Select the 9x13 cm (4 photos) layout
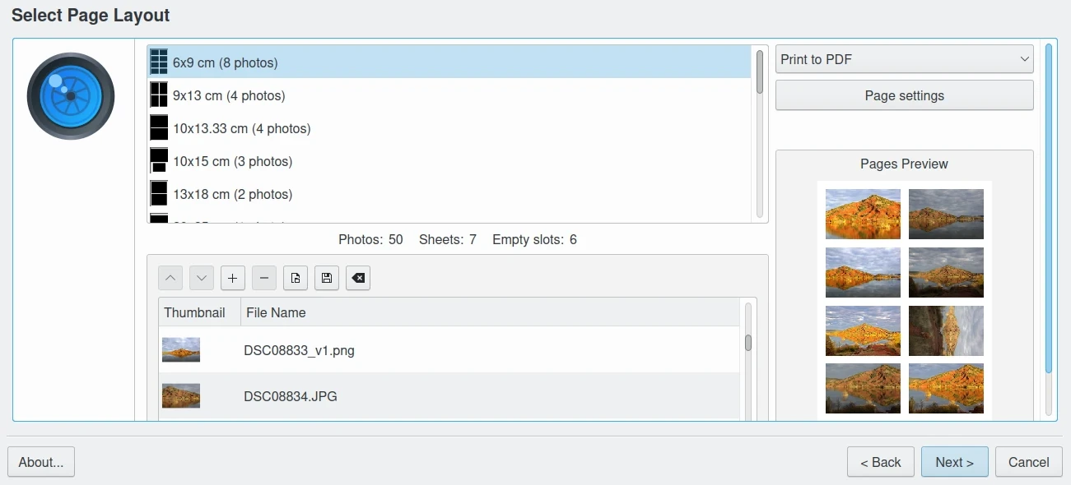The width and height of the screenshot is (1071, 485). (x=229, y=95)
